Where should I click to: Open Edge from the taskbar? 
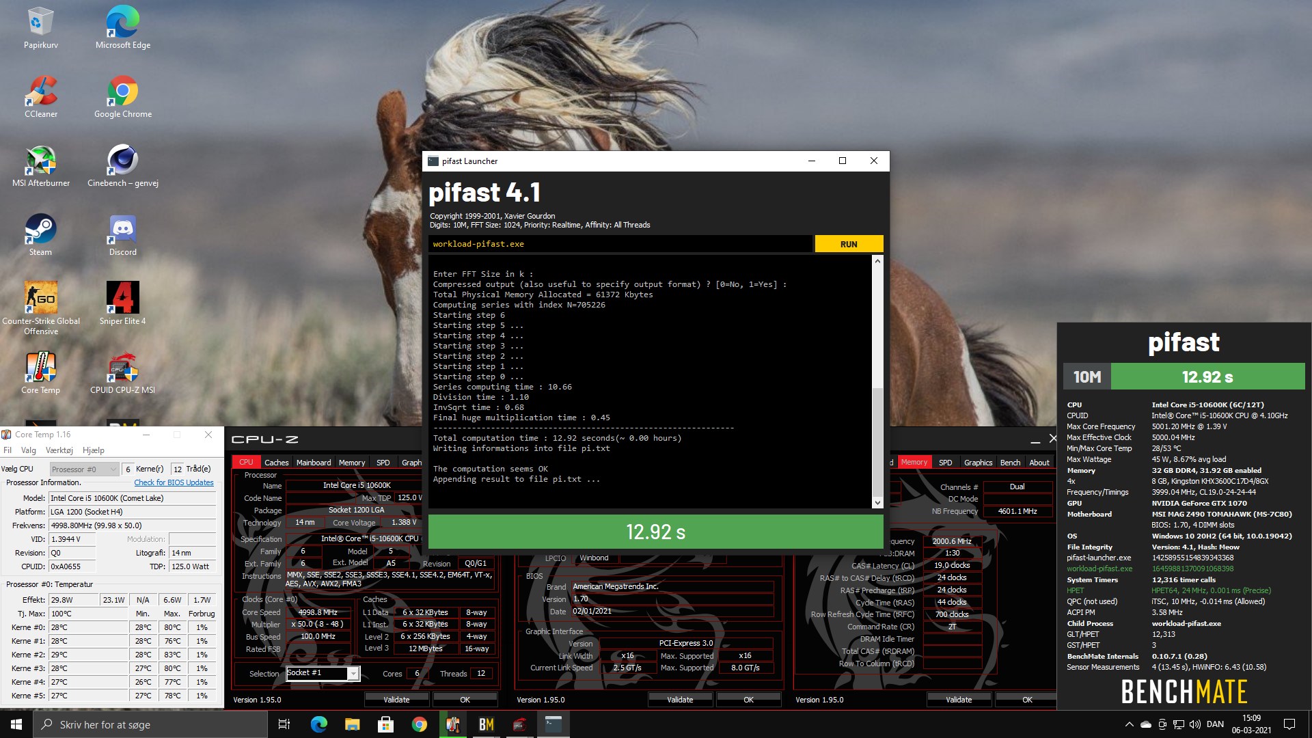[318, 724]
